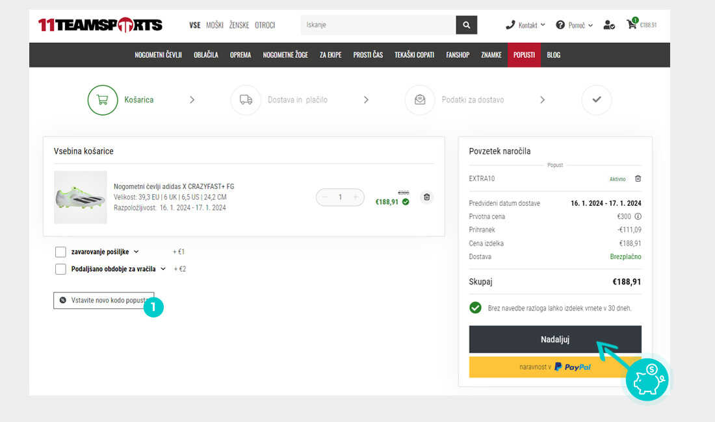Click the arrow after Košarica step
715x422 pixels.
pos(192,100)
